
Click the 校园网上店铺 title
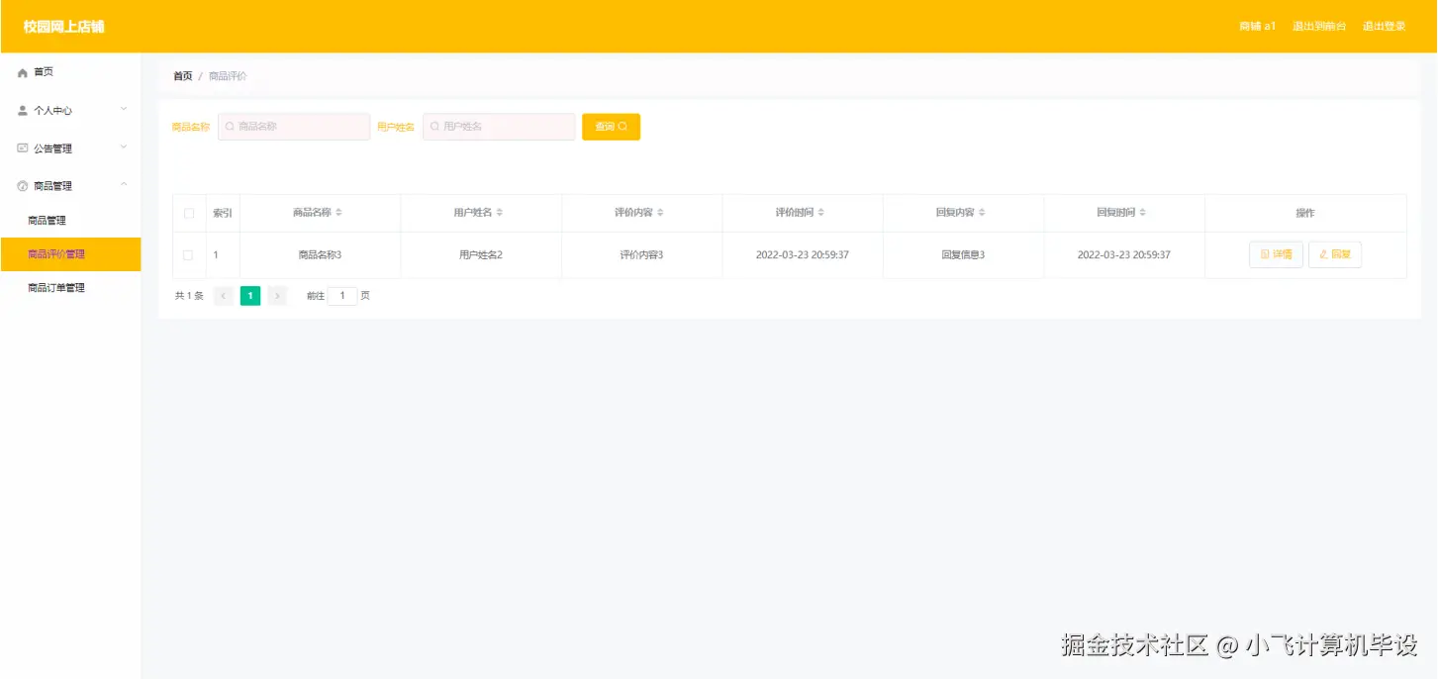pos(63,27)
